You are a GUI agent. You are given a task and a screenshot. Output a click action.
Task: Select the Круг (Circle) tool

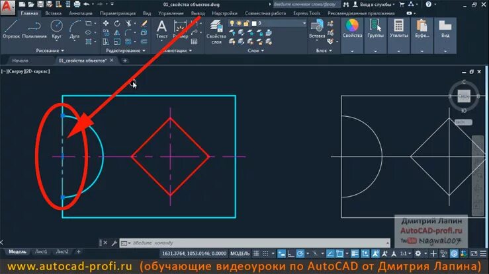coord(56,29)
